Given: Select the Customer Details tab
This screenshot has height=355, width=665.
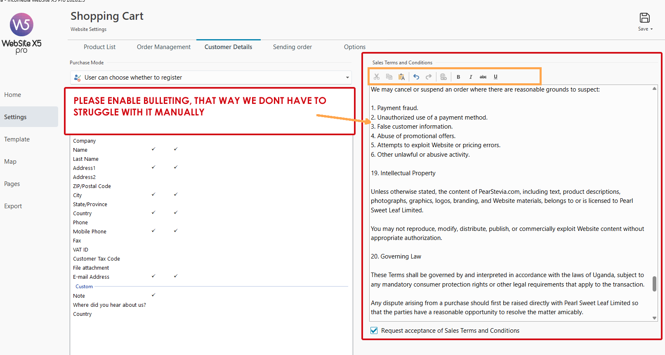Looking at the screenshot, I should click(x=228, y=47).
